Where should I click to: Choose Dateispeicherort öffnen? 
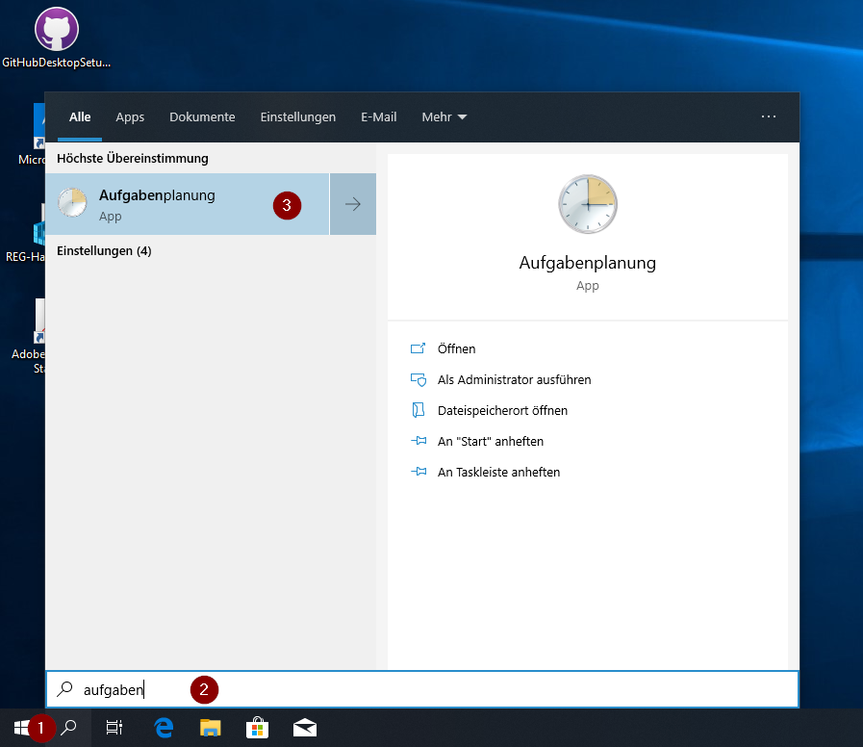click(x=502, y=411)
